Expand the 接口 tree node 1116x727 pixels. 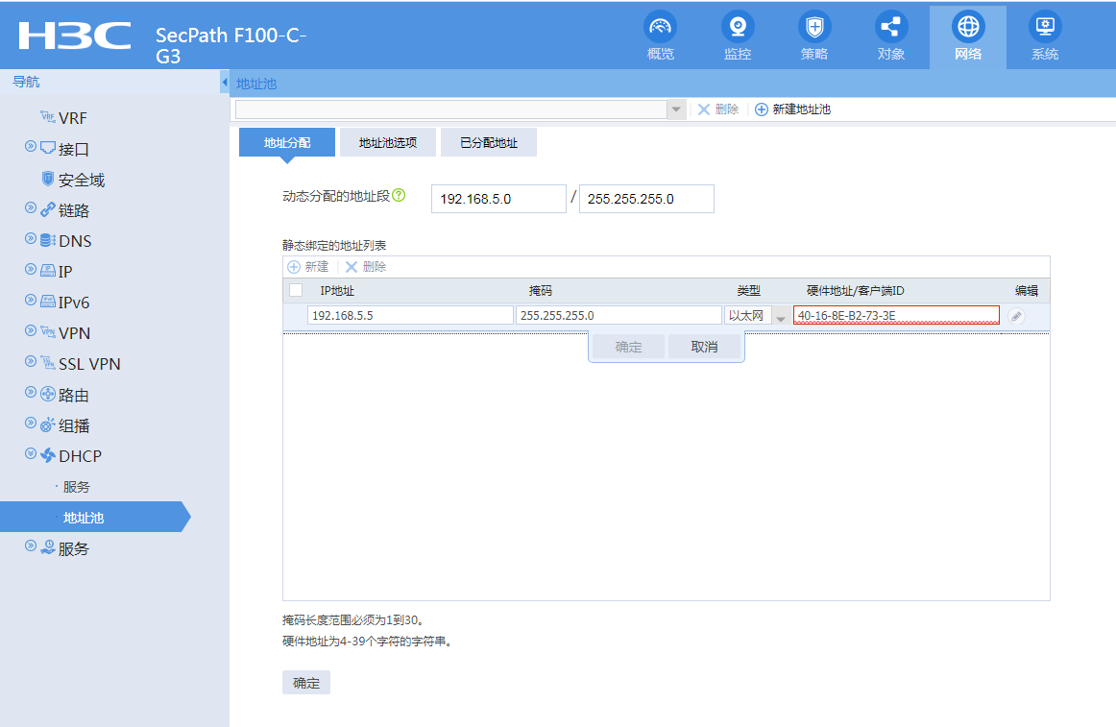31,147
